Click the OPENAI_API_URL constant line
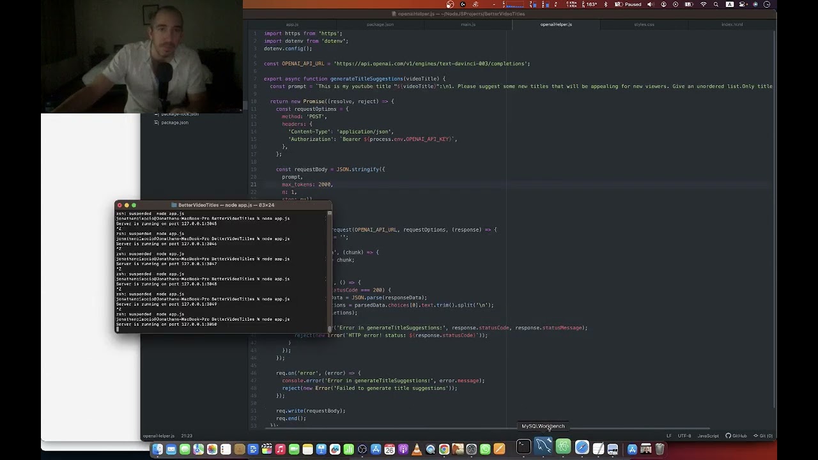Screen dimensions: 818x460 (x=397, y=64)
